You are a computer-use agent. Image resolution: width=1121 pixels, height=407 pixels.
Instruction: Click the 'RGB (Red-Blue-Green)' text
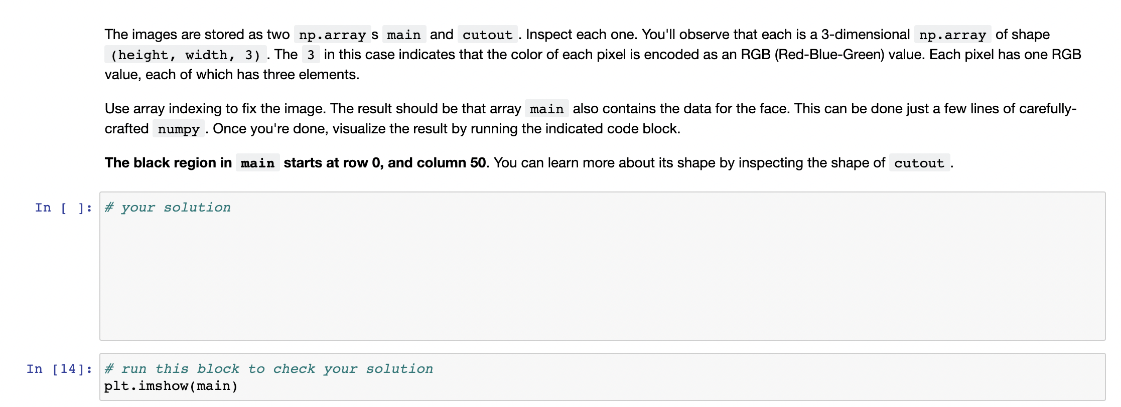click(813, 55)
